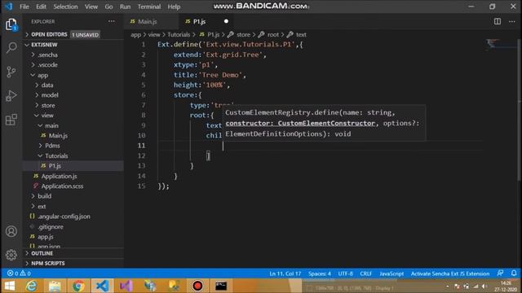Viewport: 522px width, 293px height.
Task: Open the Explorer view in activity bar
Action: pos(11,24)
